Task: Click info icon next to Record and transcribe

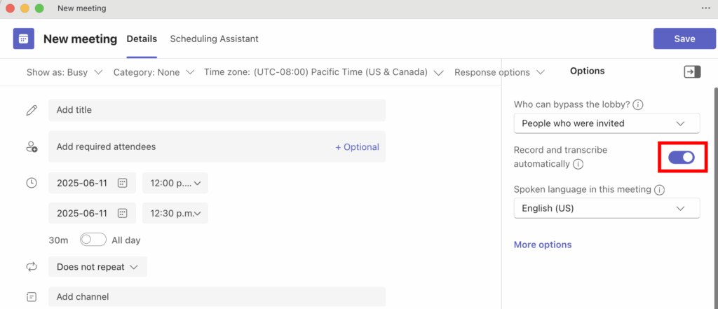Action: click(x=578, y=164)
